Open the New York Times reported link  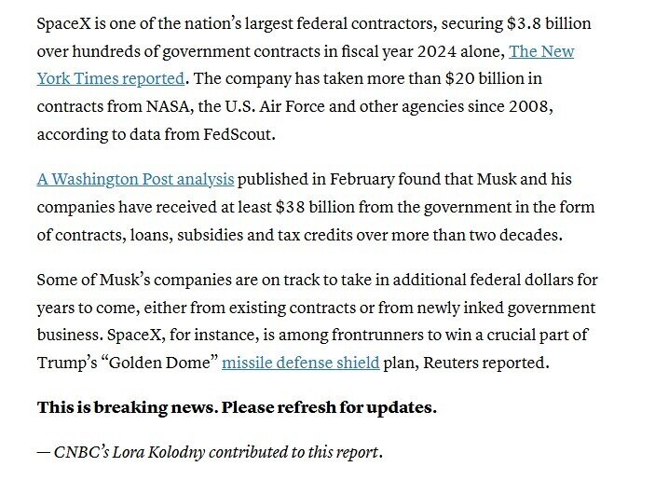[111, 78]
